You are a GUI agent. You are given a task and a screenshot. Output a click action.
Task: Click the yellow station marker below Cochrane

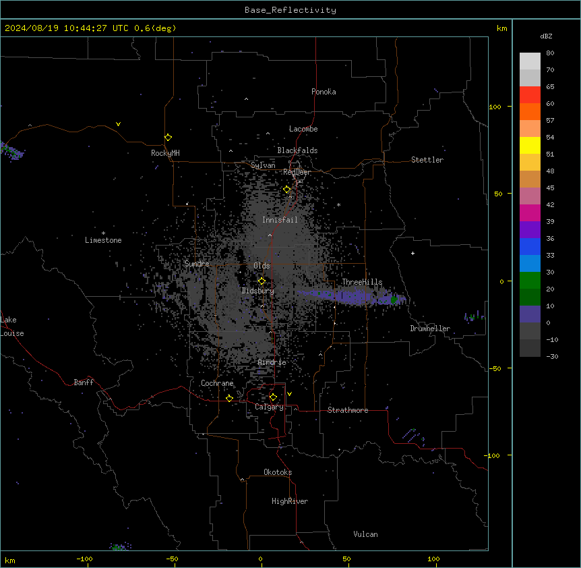click(229, 398)
